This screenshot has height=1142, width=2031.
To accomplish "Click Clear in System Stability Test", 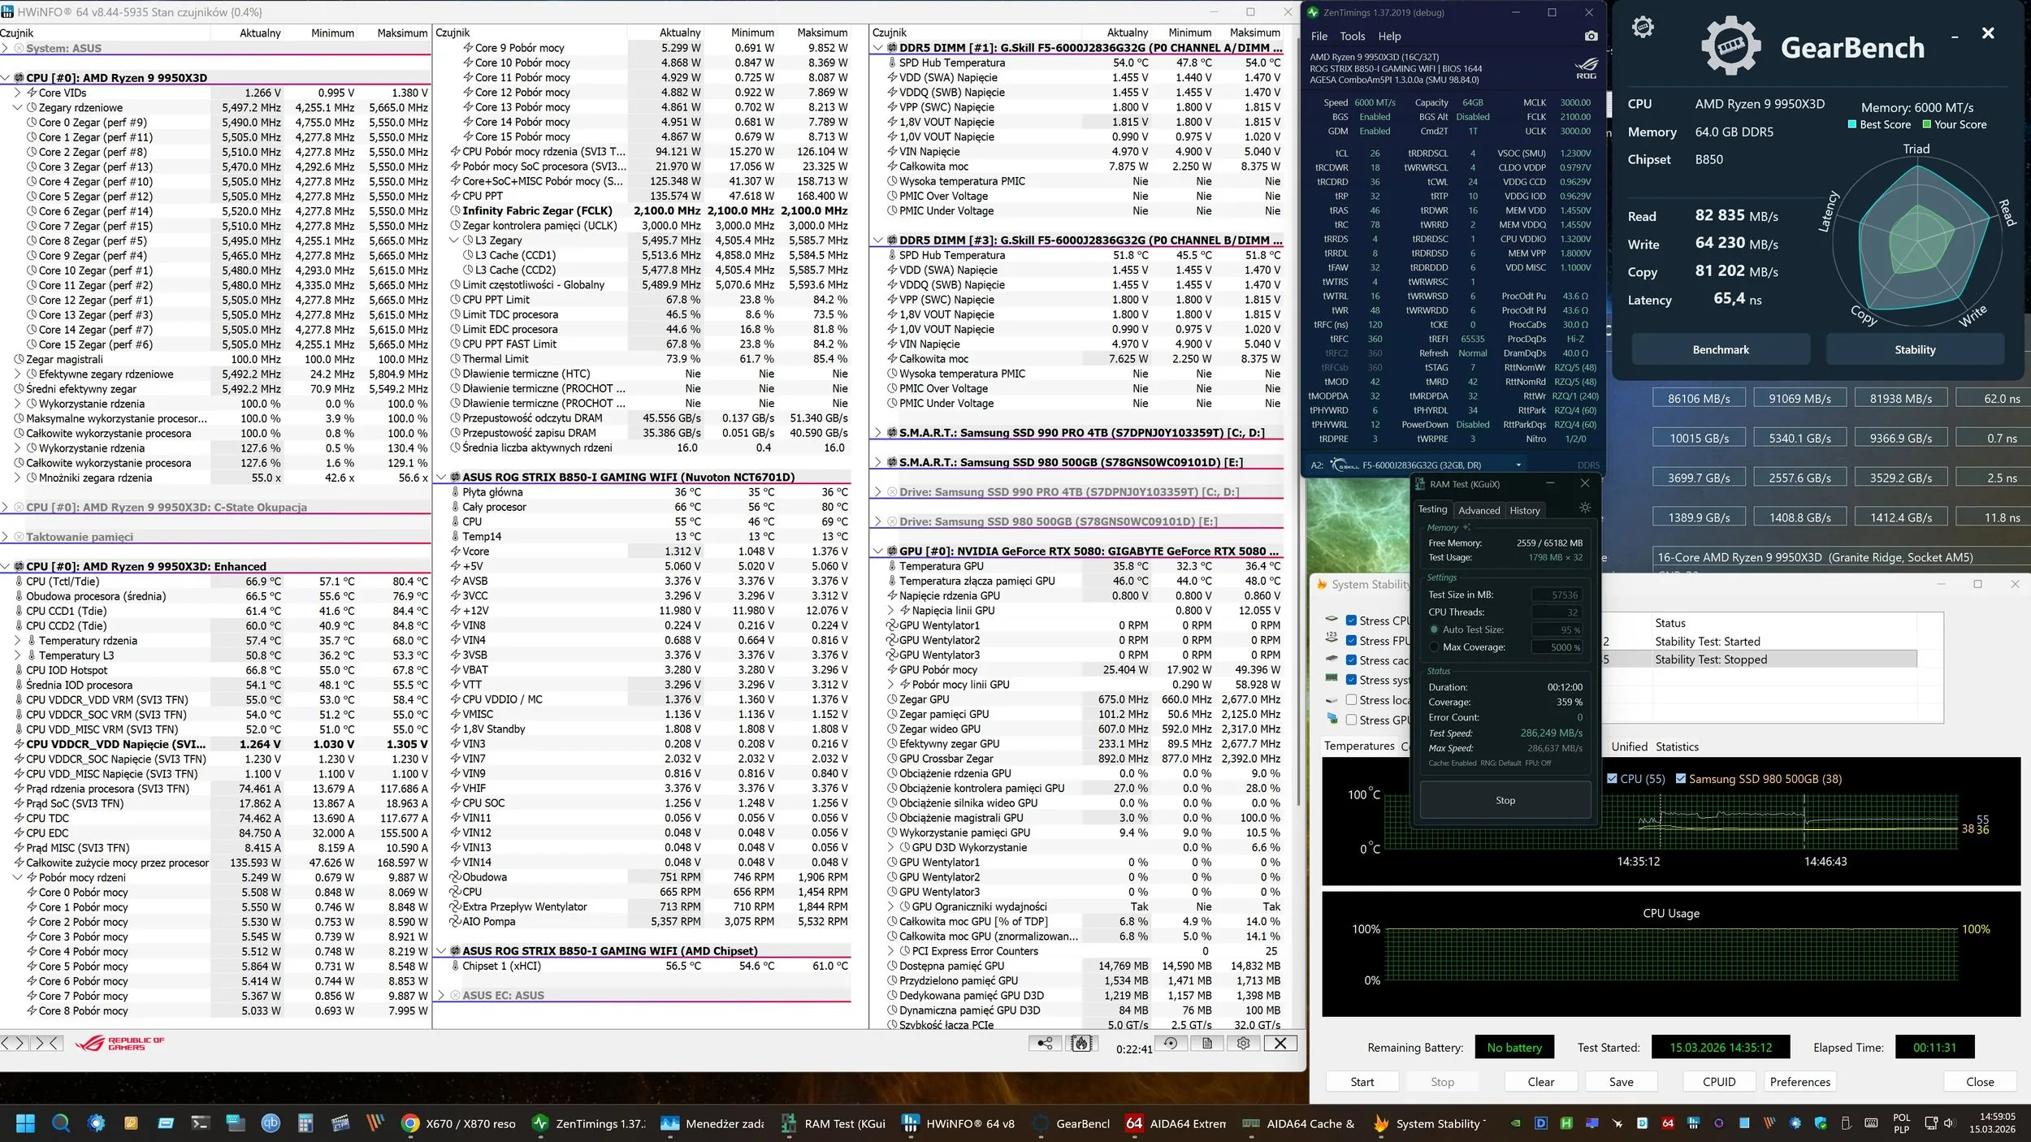I will [x=1540, y=1082].
